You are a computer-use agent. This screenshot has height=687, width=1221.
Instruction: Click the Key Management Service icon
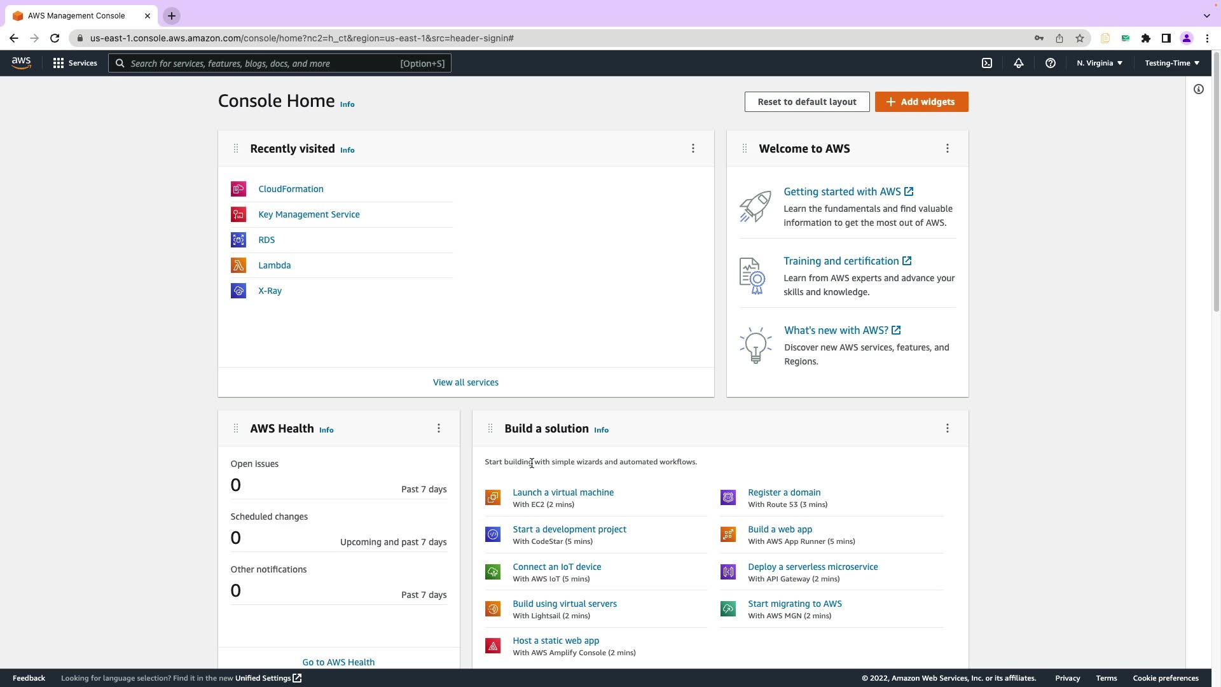click(x=238, y=214)
